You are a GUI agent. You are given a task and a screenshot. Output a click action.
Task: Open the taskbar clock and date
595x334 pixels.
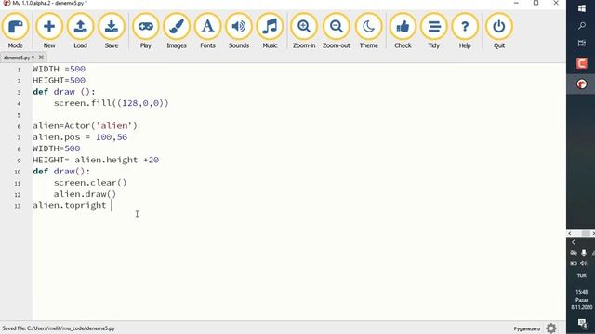click(581, 300)
